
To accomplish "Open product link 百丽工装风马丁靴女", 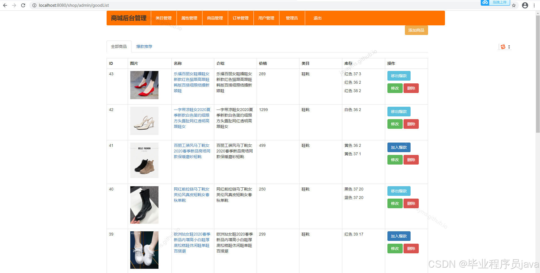I will [x=192, y=151].
